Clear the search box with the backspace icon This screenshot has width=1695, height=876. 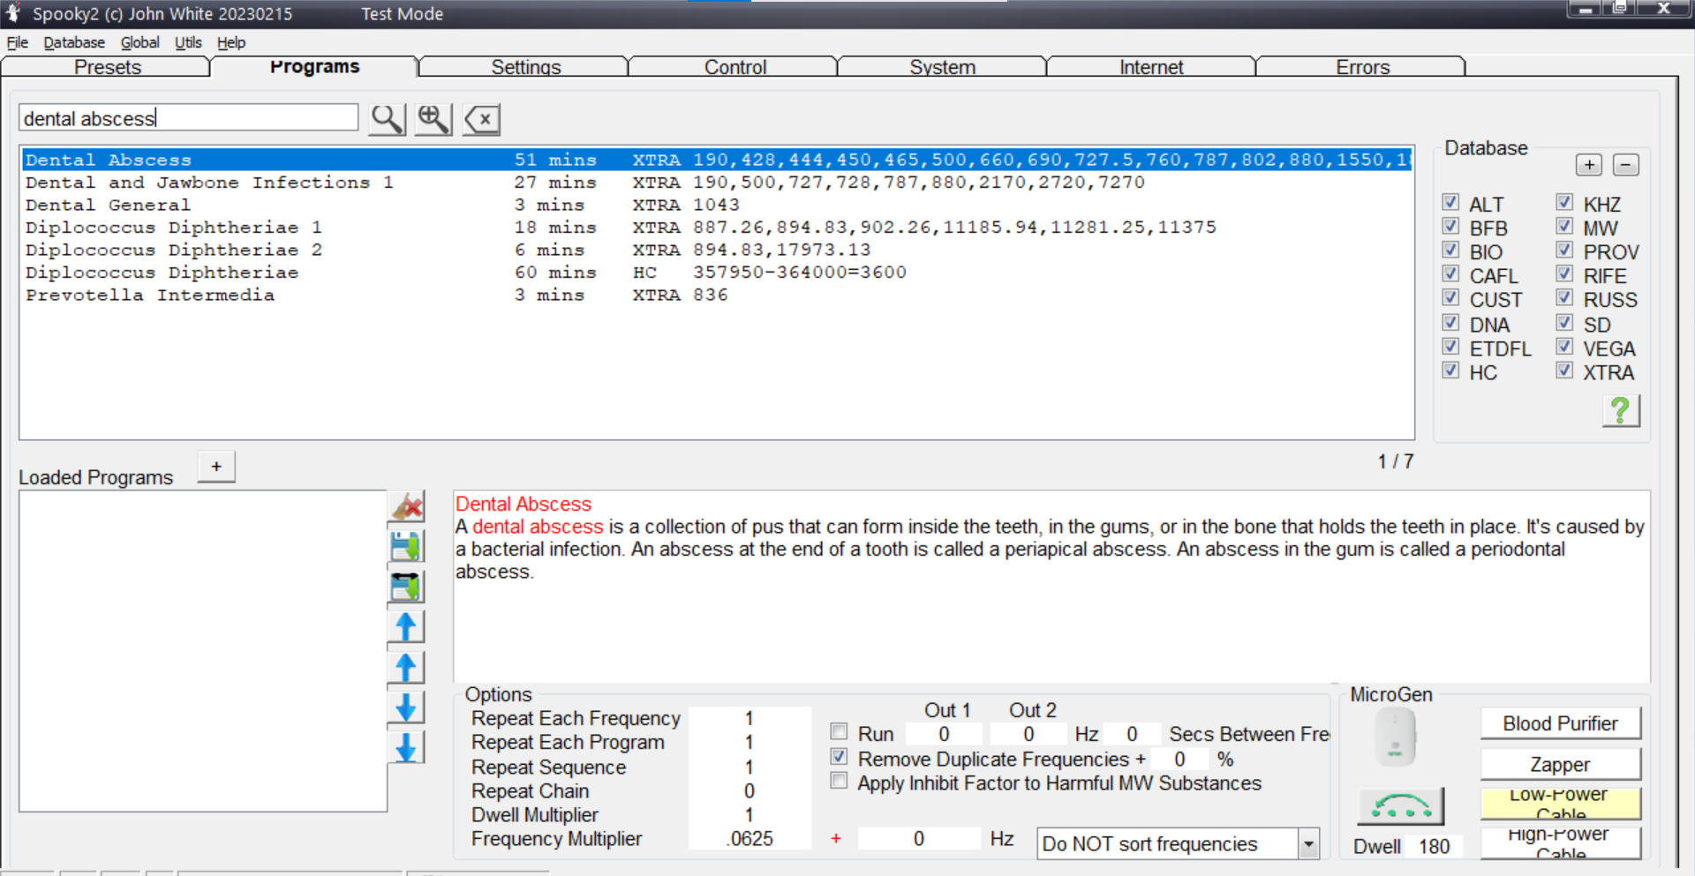[482, 119]
